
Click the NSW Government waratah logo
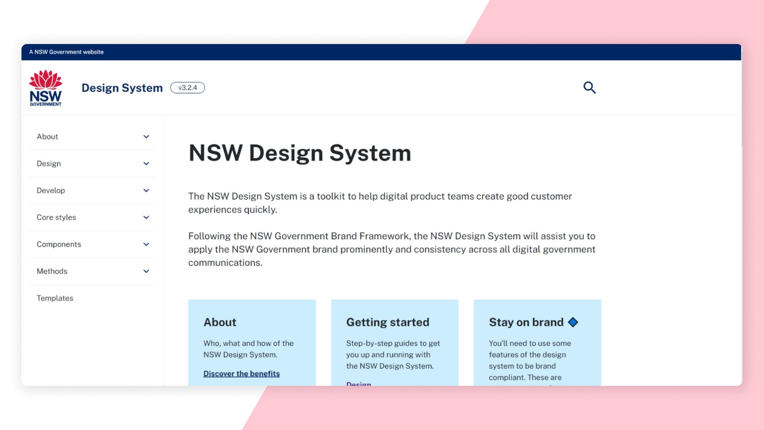point(45,88)
